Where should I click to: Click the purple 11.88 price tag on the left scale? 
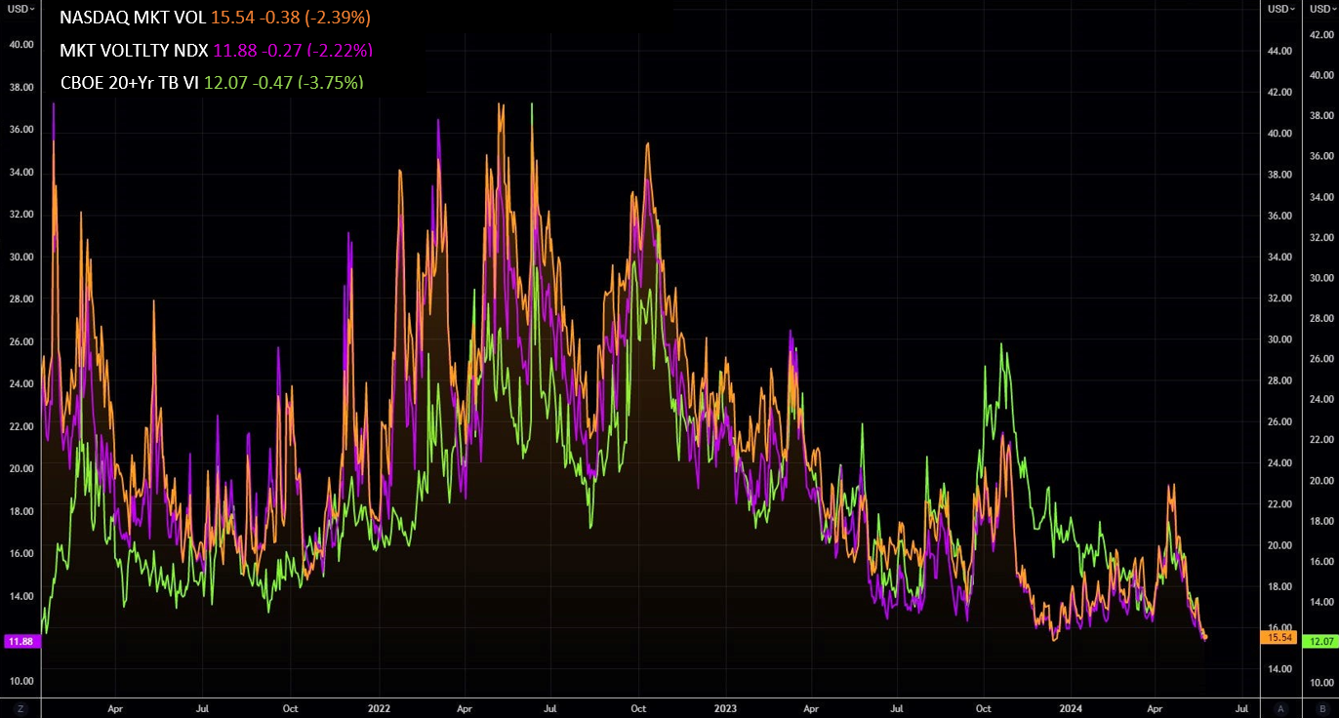click(x=20, y=641)
